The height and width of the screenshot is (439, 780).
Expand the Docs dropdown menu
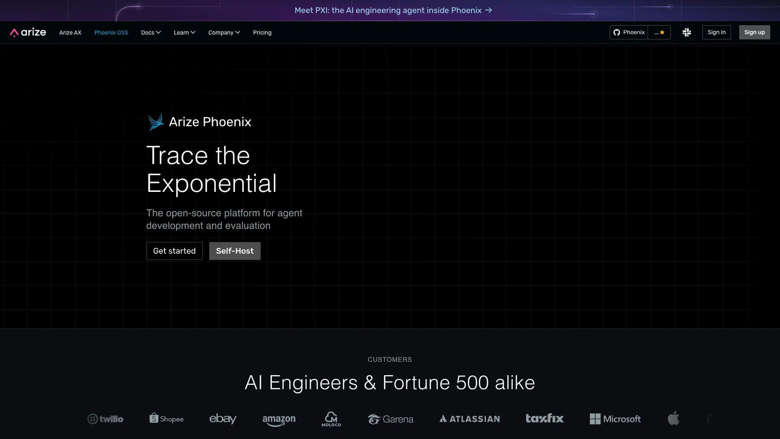point(151,33)
